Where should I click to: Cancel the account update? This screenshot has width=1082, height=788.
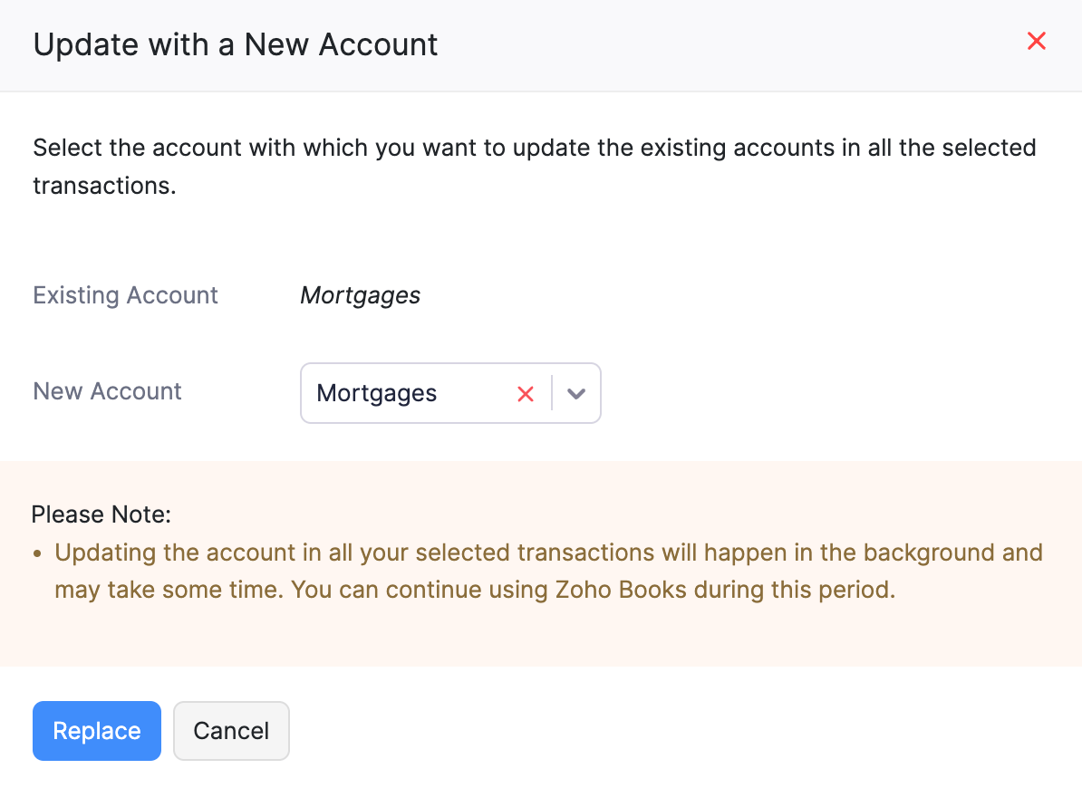coord(231,730)
